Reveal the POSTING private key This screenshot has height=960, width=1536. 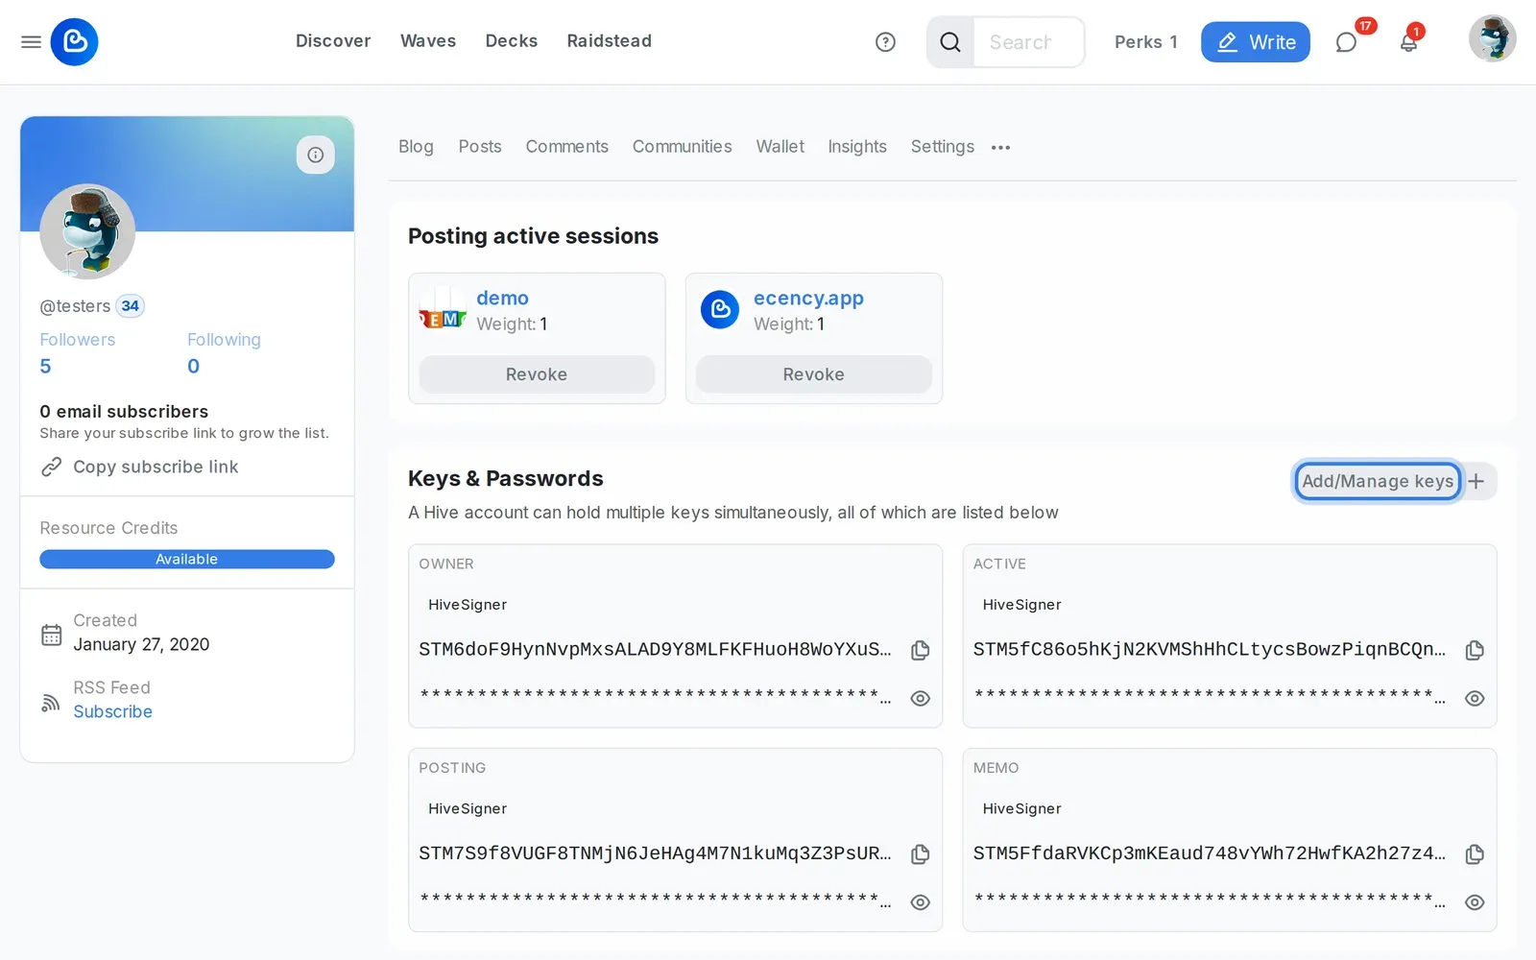click(x=920, y=902)
